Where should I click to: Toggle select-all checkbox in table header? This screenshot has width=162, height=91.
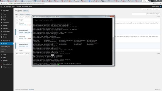pyautogui.click(x=17, y=20)
